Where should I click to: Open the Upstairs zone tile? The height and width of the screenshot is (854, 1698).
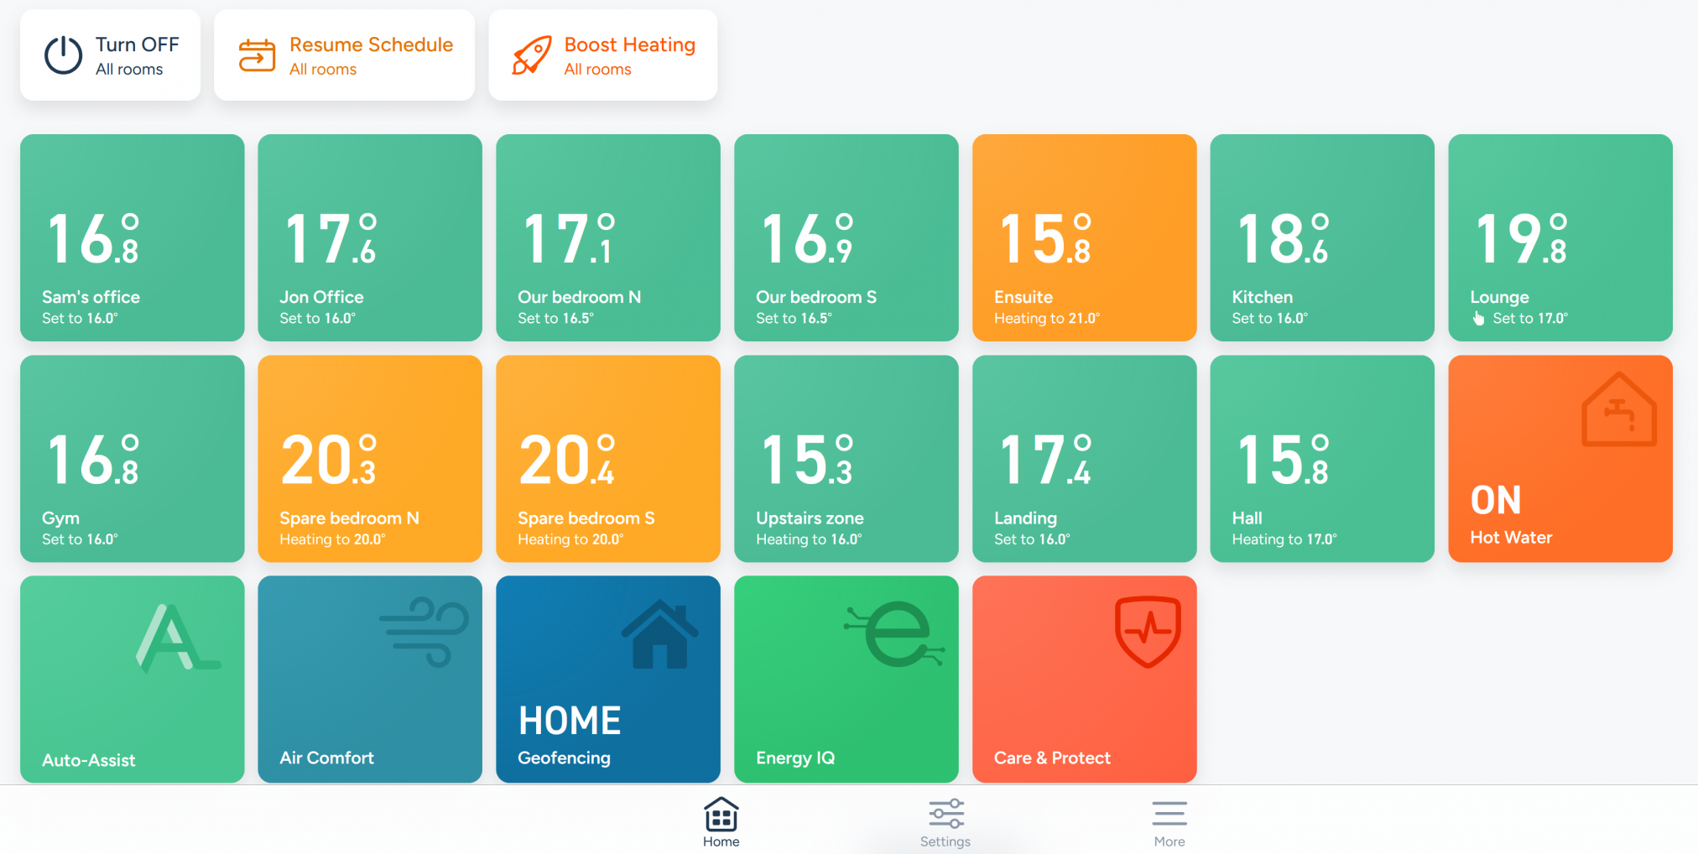846,459
